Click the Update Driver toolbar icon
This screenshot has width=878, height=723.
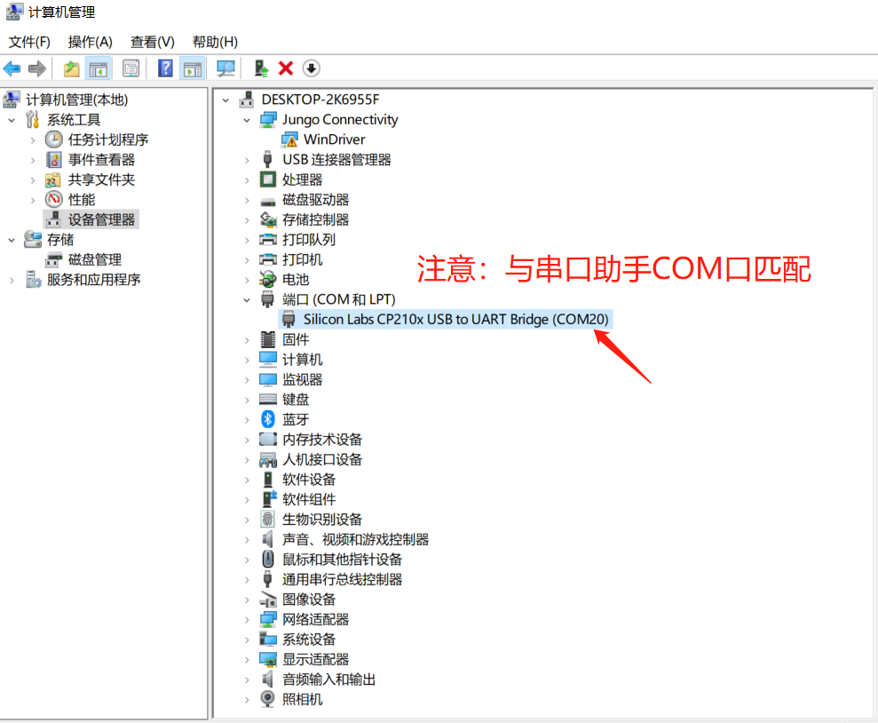pyautogui.click(x=261, y=68)
